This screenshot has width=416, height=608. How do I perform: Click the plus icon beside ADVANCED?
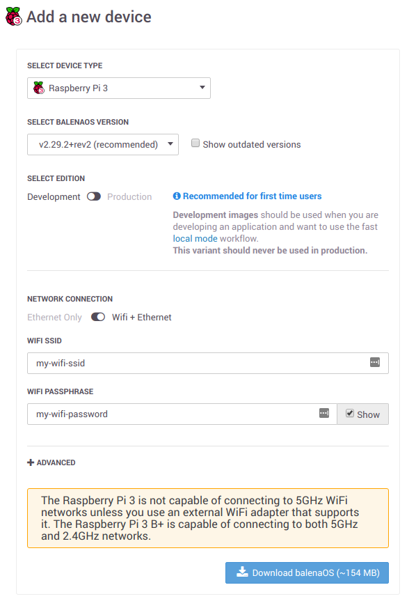[31, 462]
